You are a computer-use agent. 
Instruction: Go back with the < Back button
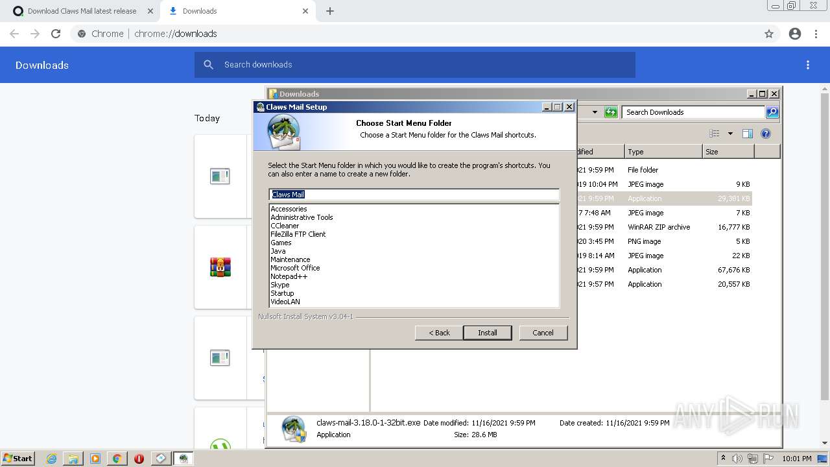pos(439,333)
